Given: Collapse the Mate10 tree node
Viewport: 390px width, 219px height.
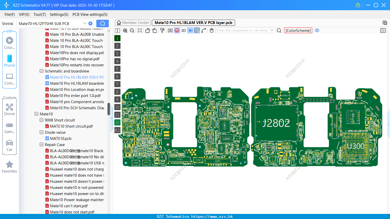Looking at the screenshot, I should pyautogui.click(x=36, y=114).
